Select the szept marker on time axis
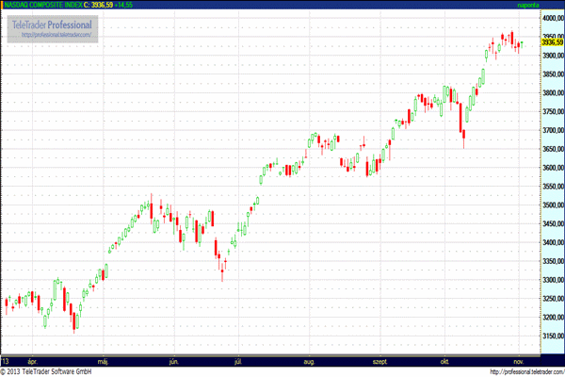 tap(379, 362)
